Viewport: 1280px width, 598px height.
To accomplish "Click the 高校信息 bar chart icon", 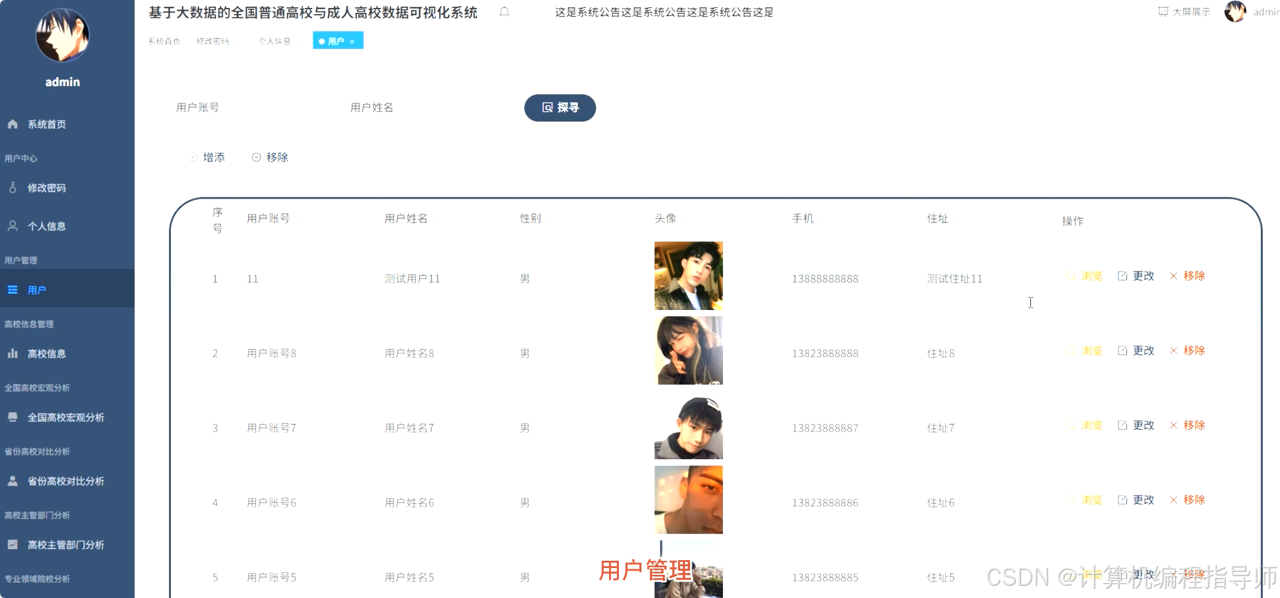I will [12, 353].
